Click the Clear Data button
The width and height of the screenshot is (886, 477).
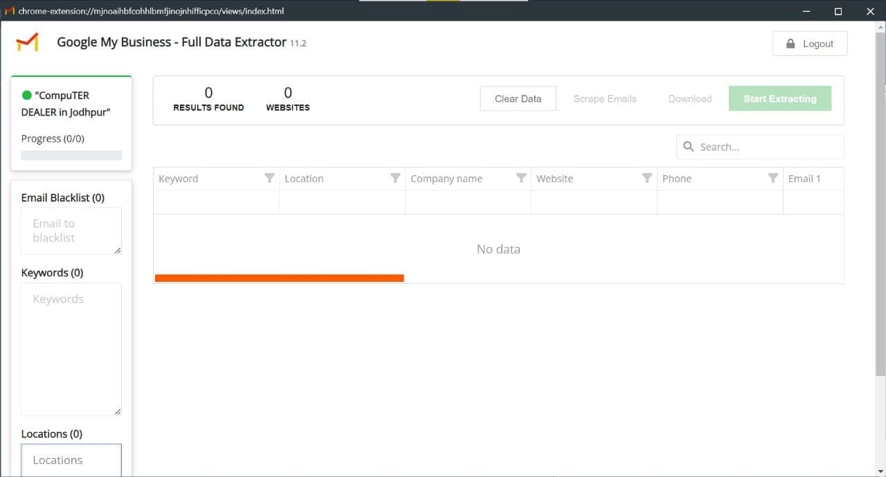pyautogui.click(x=518, y=98)
